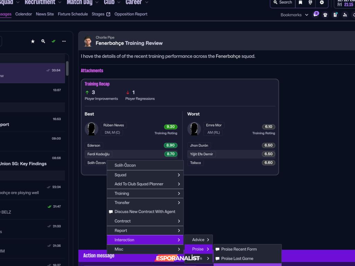
Task: Open the world/globe icon next to Search
Action: click(310, 3)
